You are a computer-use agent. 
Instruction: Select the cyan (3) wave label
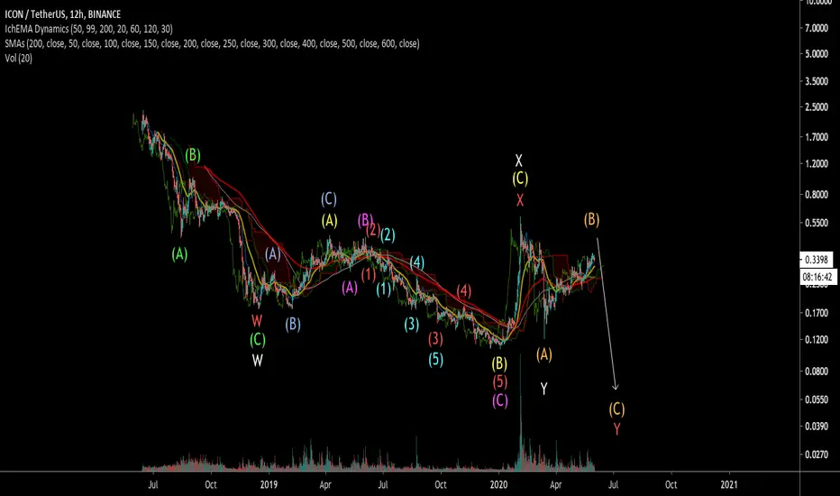[411, 325]
